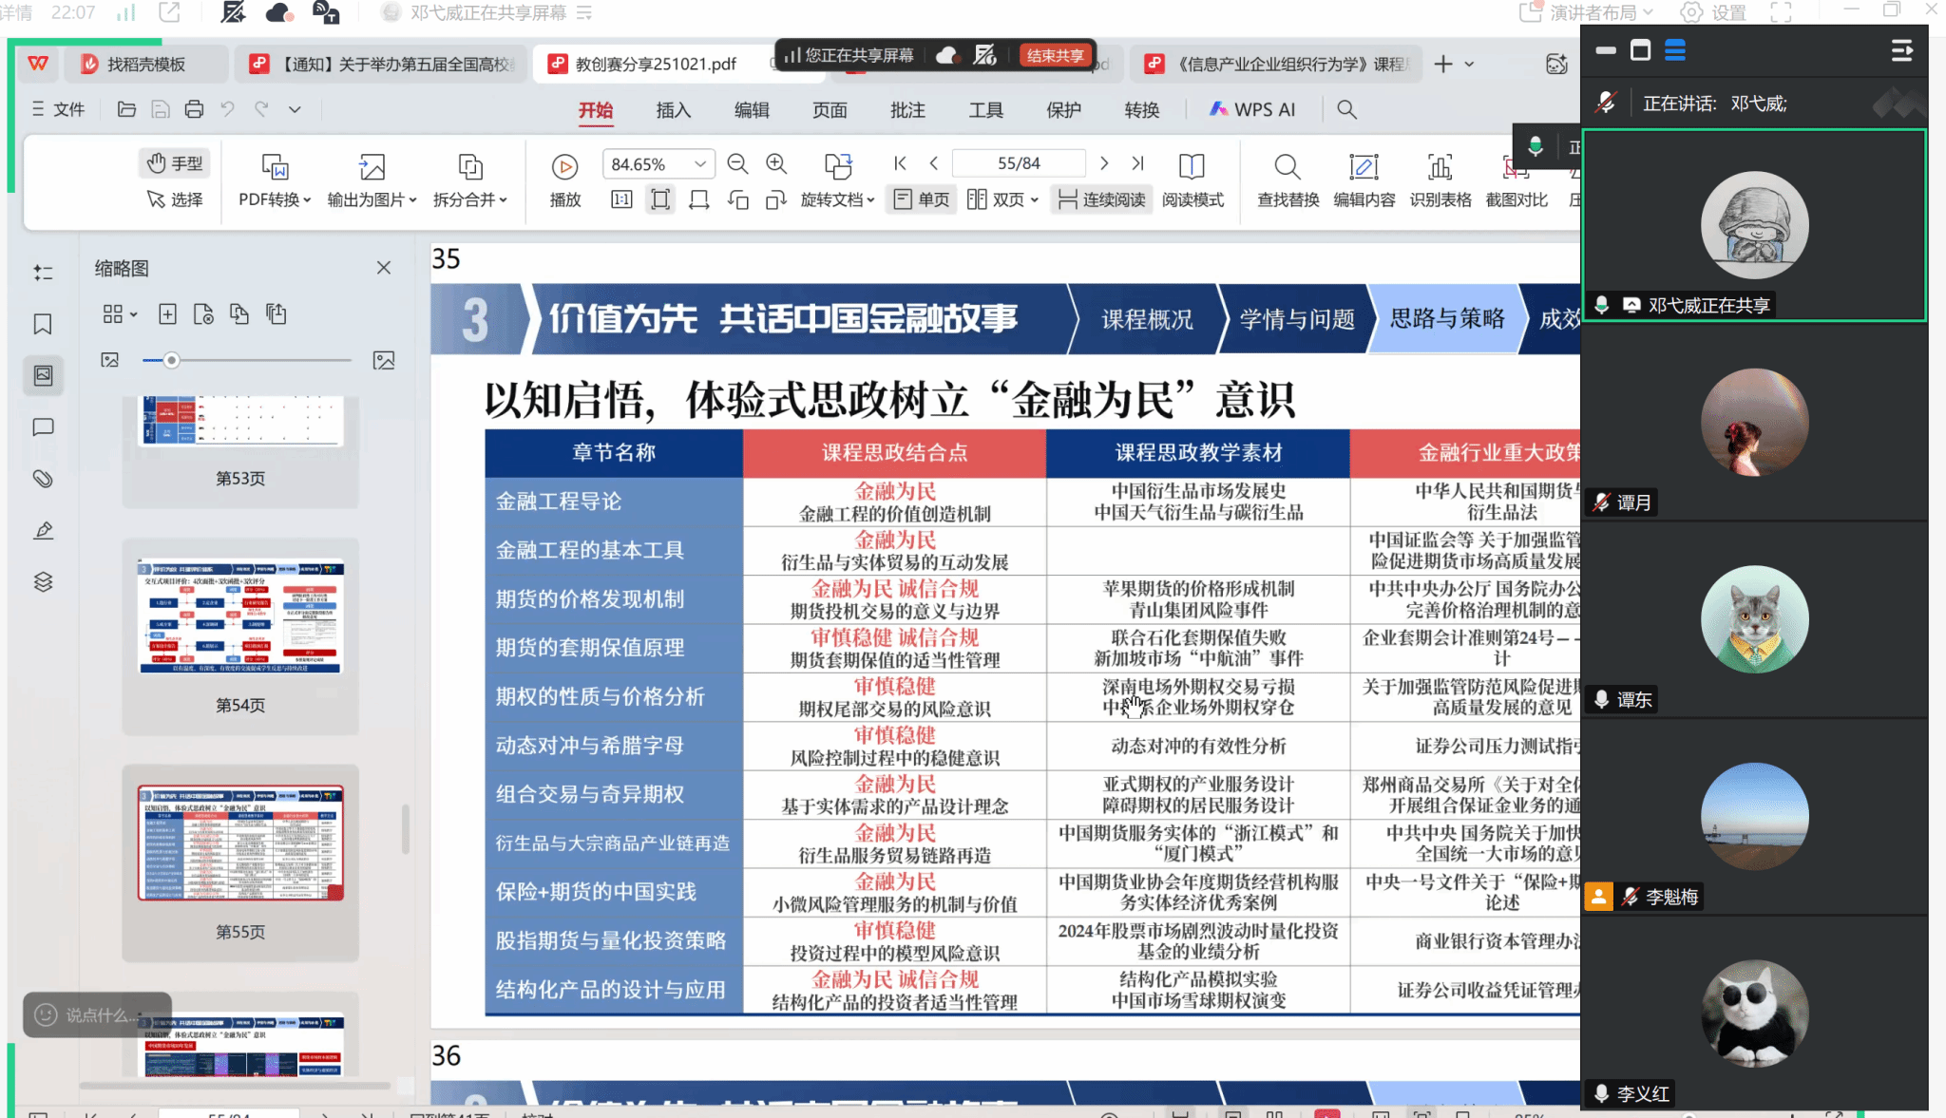Open the Insert ribbon tab

(x=673, y=110)
